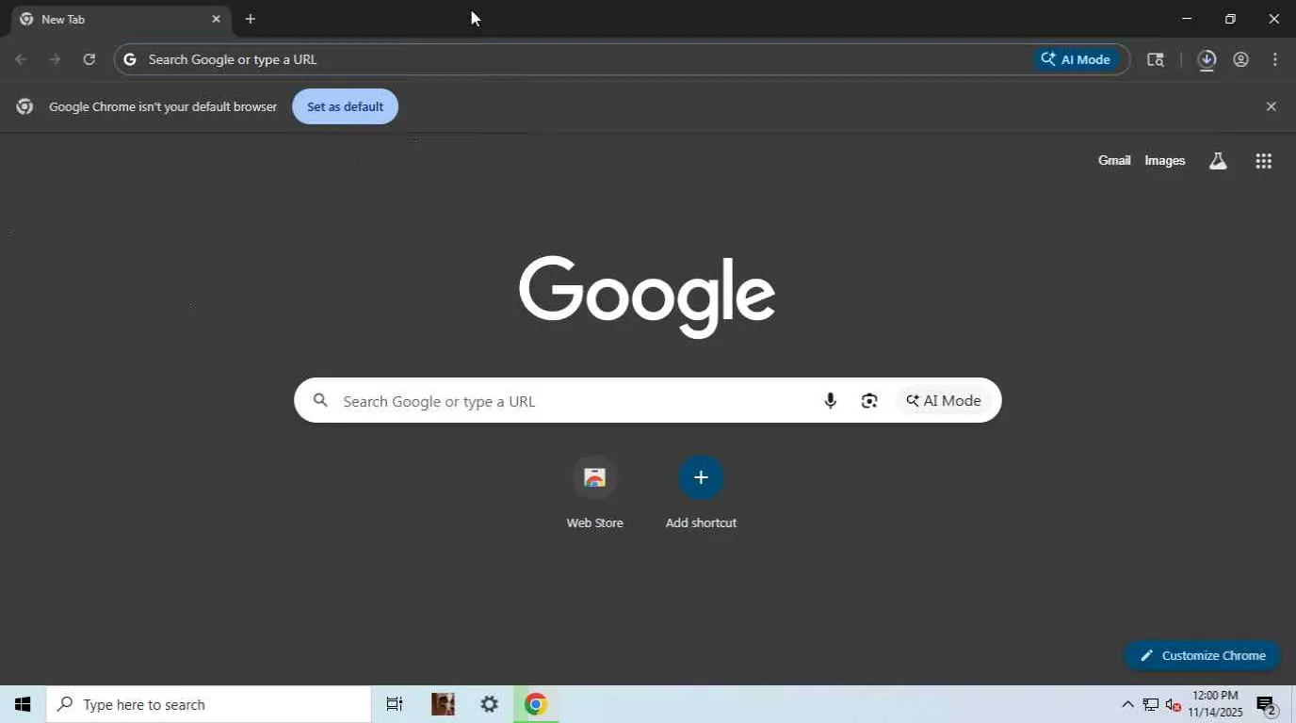Screen dimensions: 1296x723
Task: Click AI Mode in the address bar
Action: coord(1077,59)
